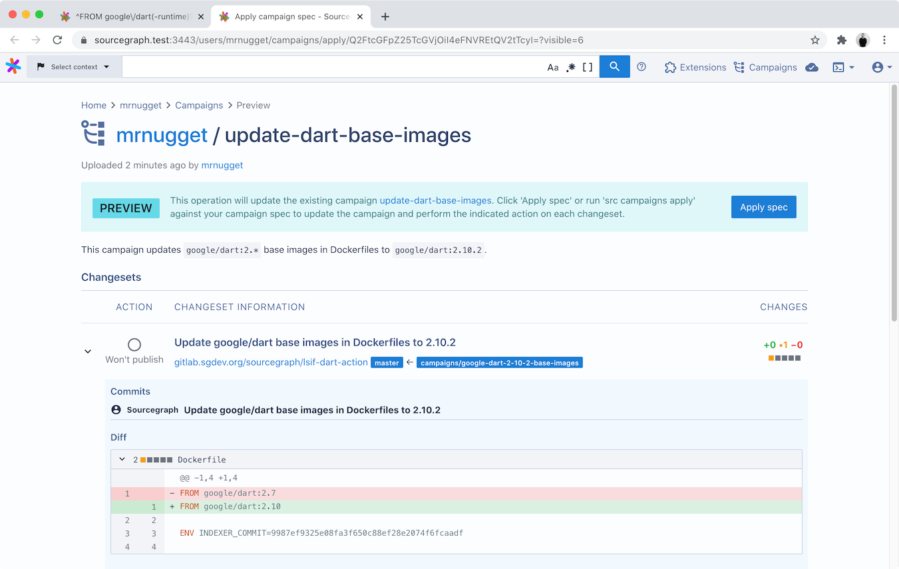Click the campaigns icon beside the page title
This screenshot has width=899, height=569.
click(x=93, y=133)
